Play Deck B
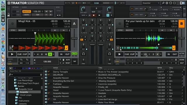This screenshot has width=187, height=105. (x=120, y=54)
